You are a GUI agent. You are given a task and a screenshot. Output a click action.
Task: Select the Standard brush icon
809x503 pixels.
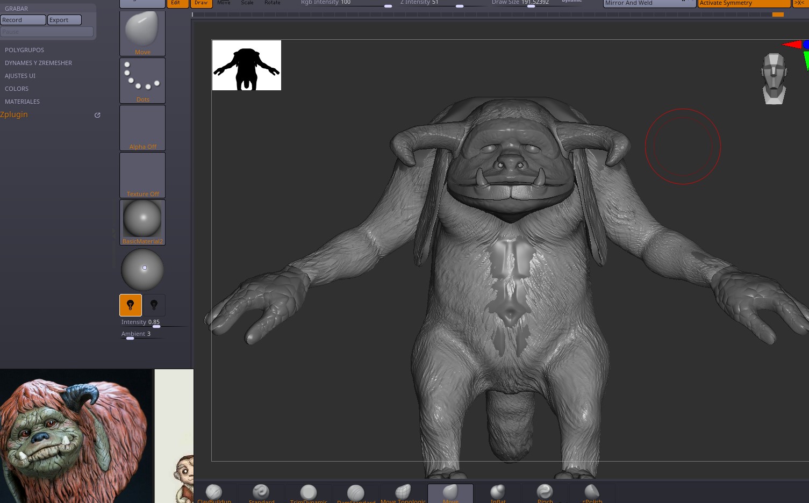pos(261,493)
